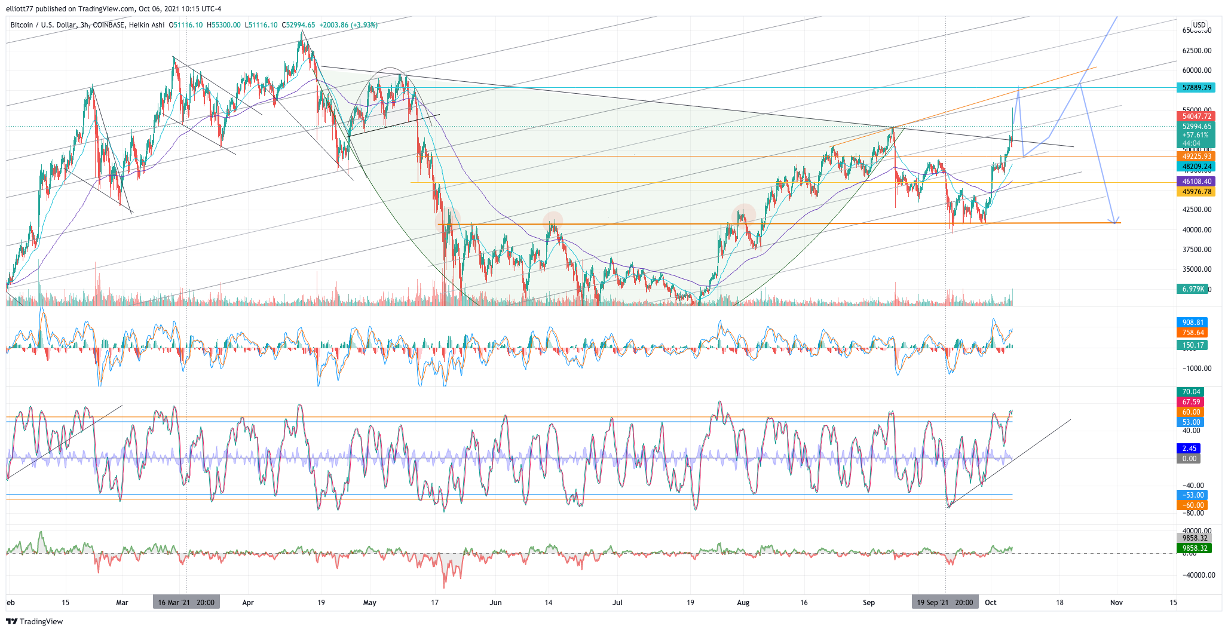The height and width of the screenshot is (632, 1228).
Task: Click the high value H55300.00
Action: pyautogui.click(x=223, y=25)
